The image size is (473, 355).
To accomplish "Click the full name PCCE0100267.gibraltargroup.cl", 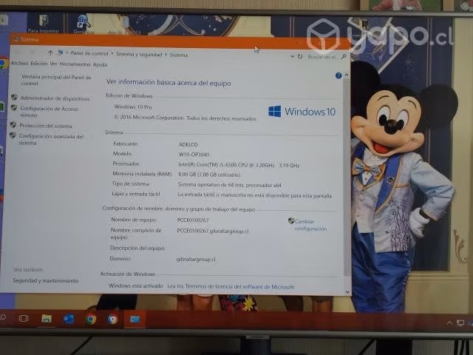I will [x=213, y=231].
